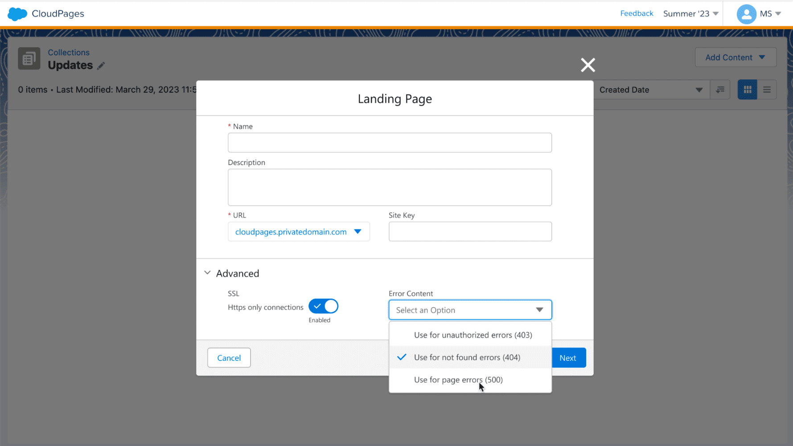
Task: Select Use for not found errors (404)
Action: [x=467, y=357]
